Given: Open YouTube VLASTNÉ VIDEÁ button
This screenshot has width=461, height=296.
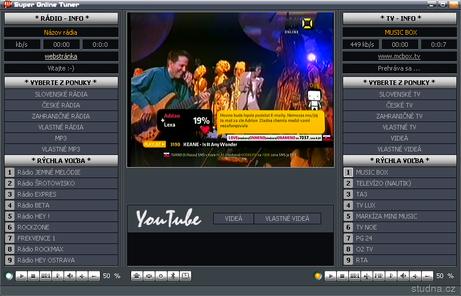Looking at the screenshot, I should 287,219.
